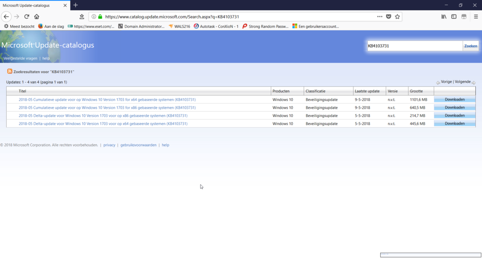Sort results by Classificatie column

tap(315, 91)
